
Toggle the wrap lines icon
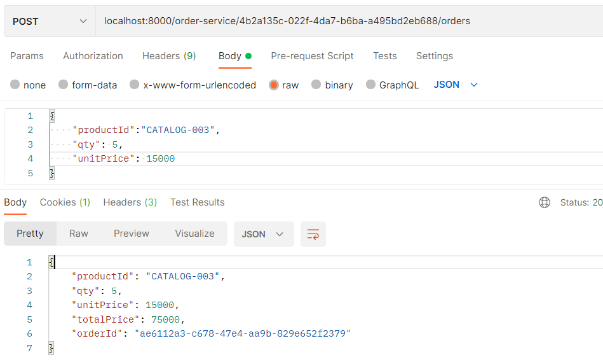pos(313,234)
